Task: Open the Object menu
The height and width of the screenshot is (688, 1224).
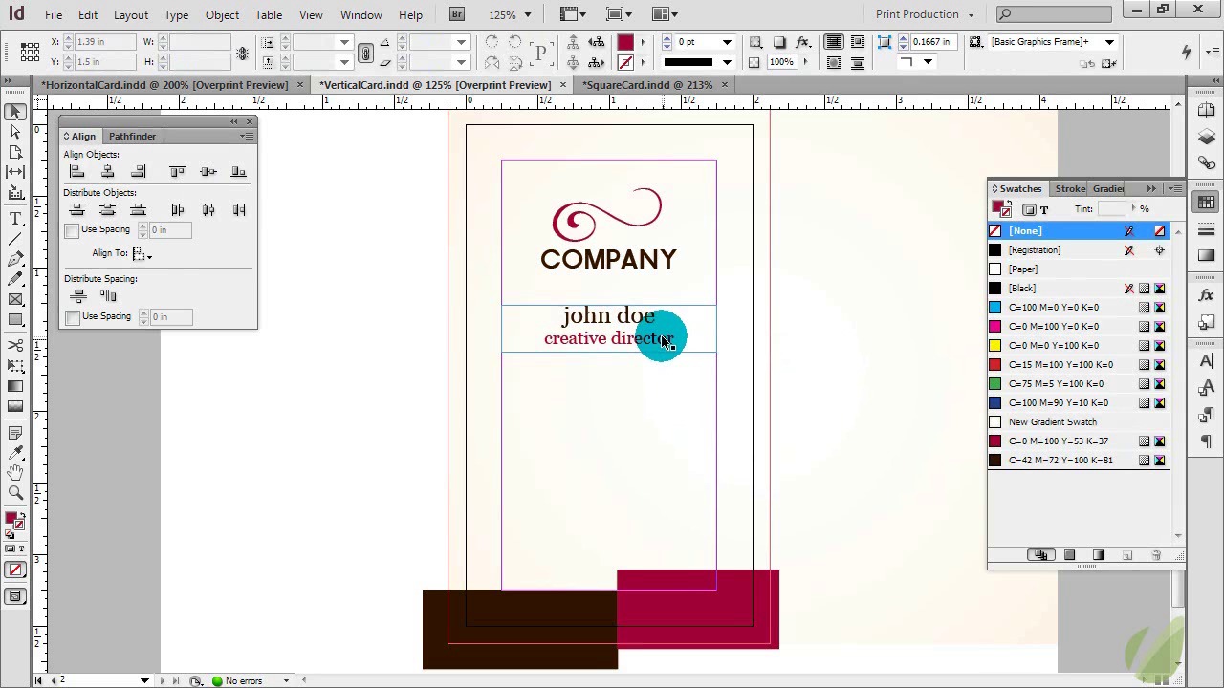Action: tap(222, 14)
